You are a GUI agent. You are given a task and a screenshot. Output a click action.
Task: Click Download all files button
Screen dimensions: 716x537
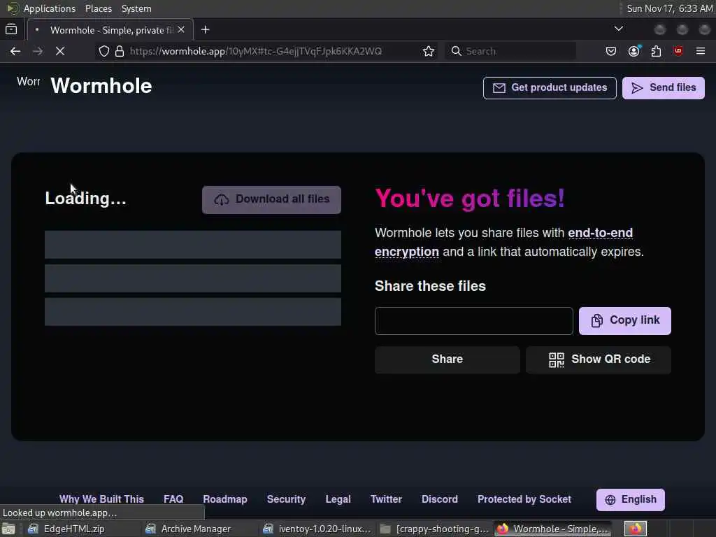click(272, 199)
